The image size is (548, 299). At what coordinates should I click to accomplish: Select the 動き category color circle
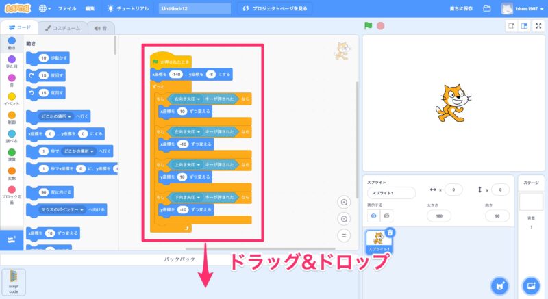tap(12, 40)
